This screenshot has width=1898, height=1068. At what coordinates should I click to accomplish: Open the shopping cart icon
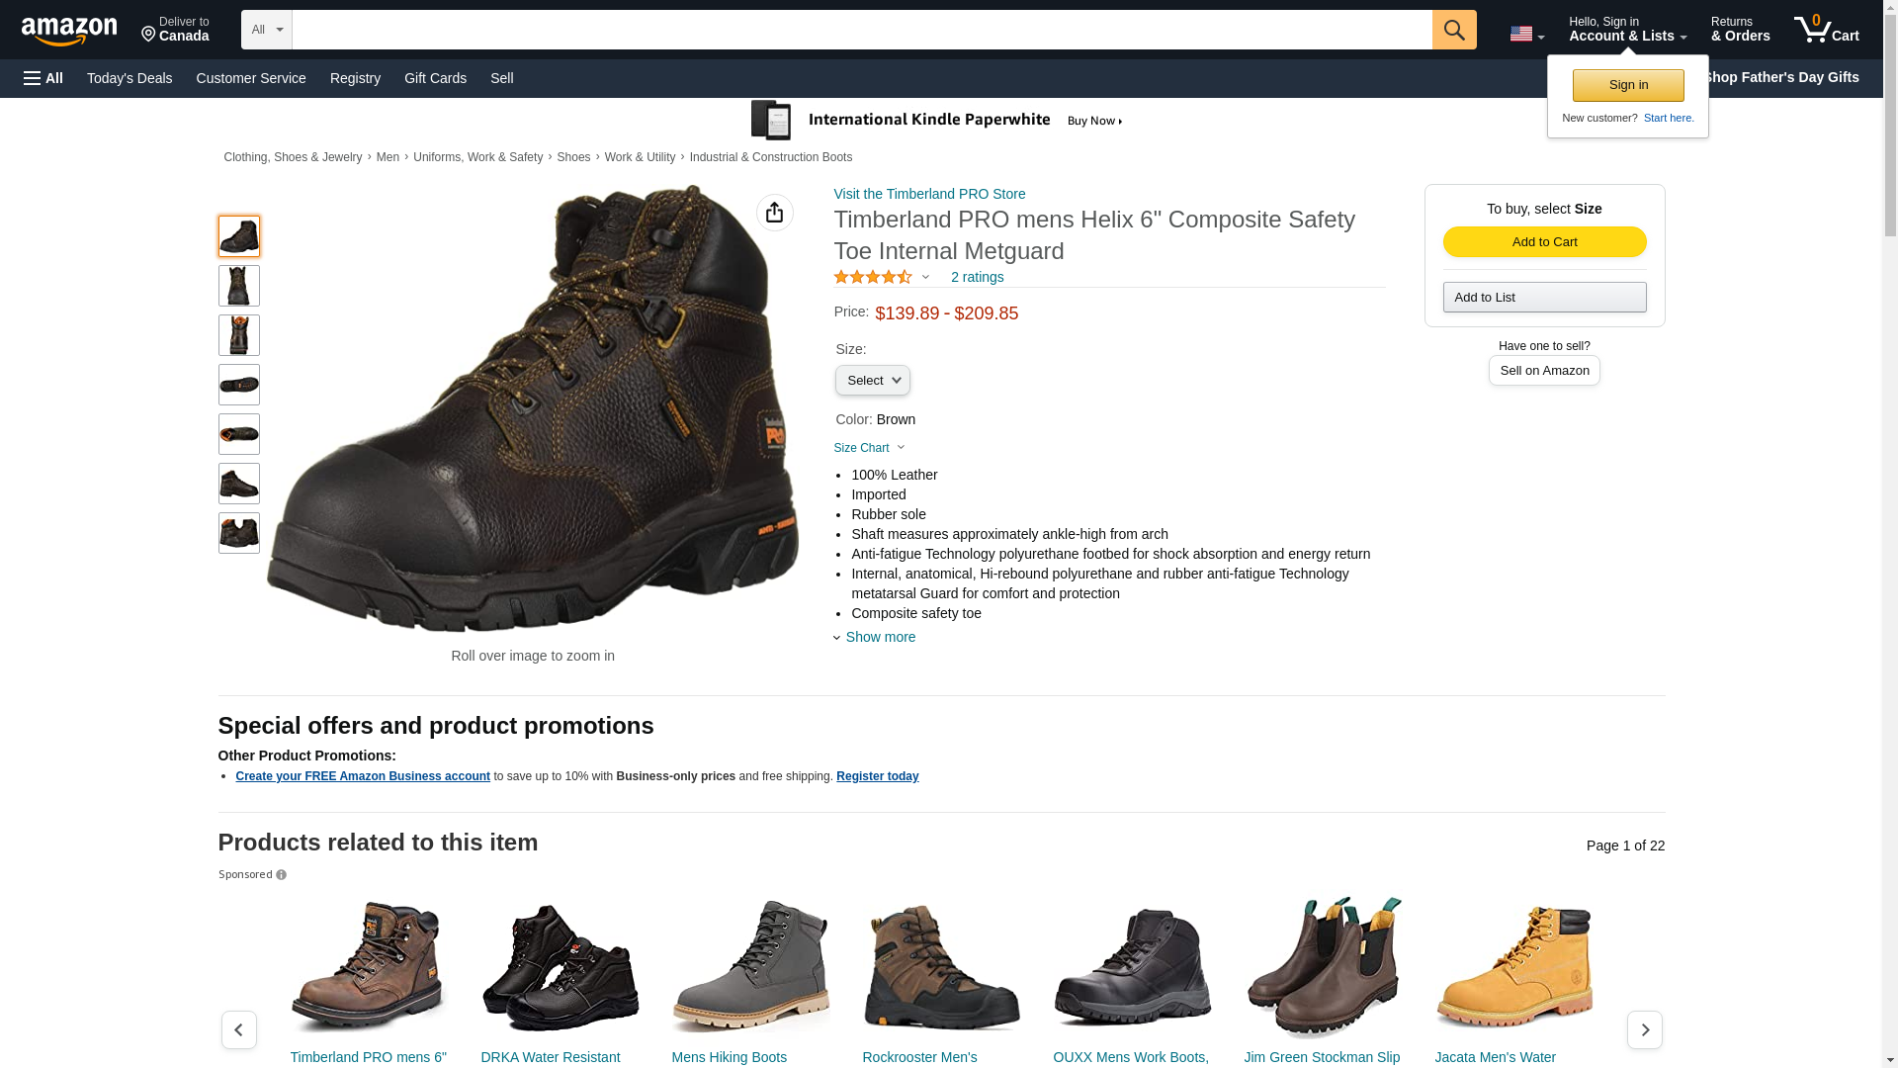1826,30
